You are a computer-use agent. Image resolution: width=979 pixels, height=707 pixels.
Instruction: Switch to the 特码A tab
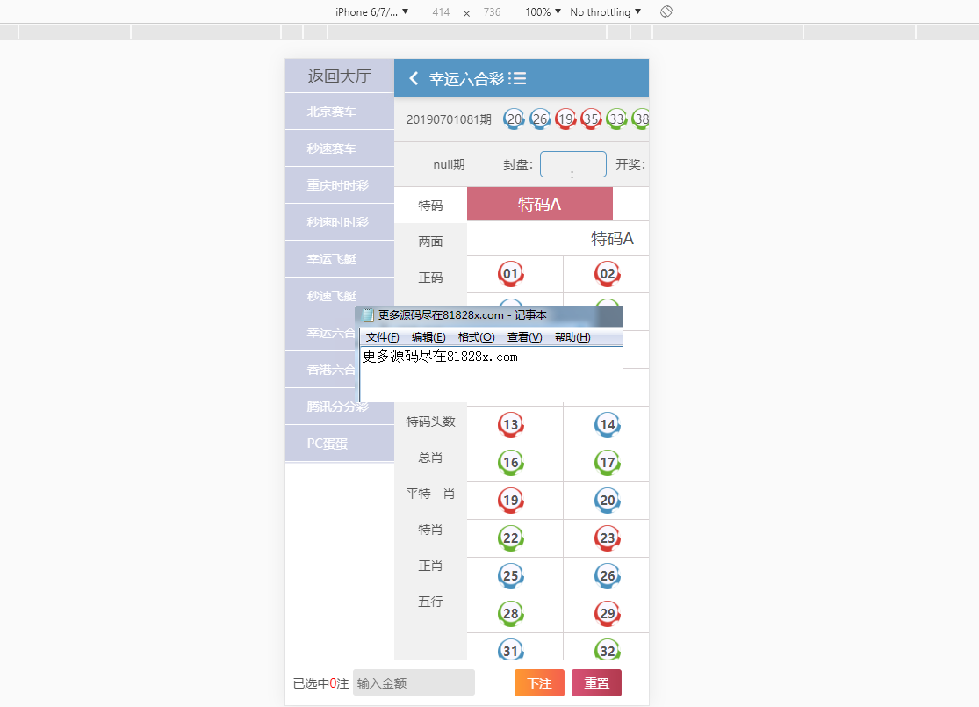coord(539,205)
